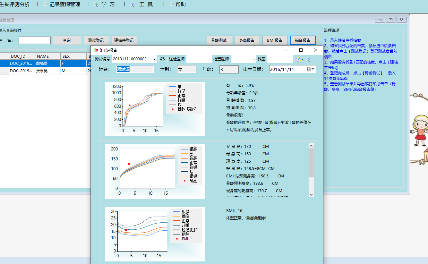
Task: Maximize the 汇总-报告 window
Action: [x=301, y=50]
